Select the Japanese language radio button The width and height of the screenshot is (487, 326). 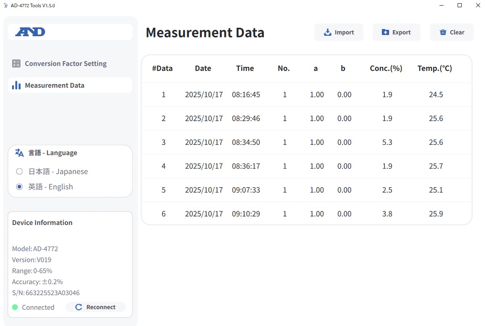(19, 172)
